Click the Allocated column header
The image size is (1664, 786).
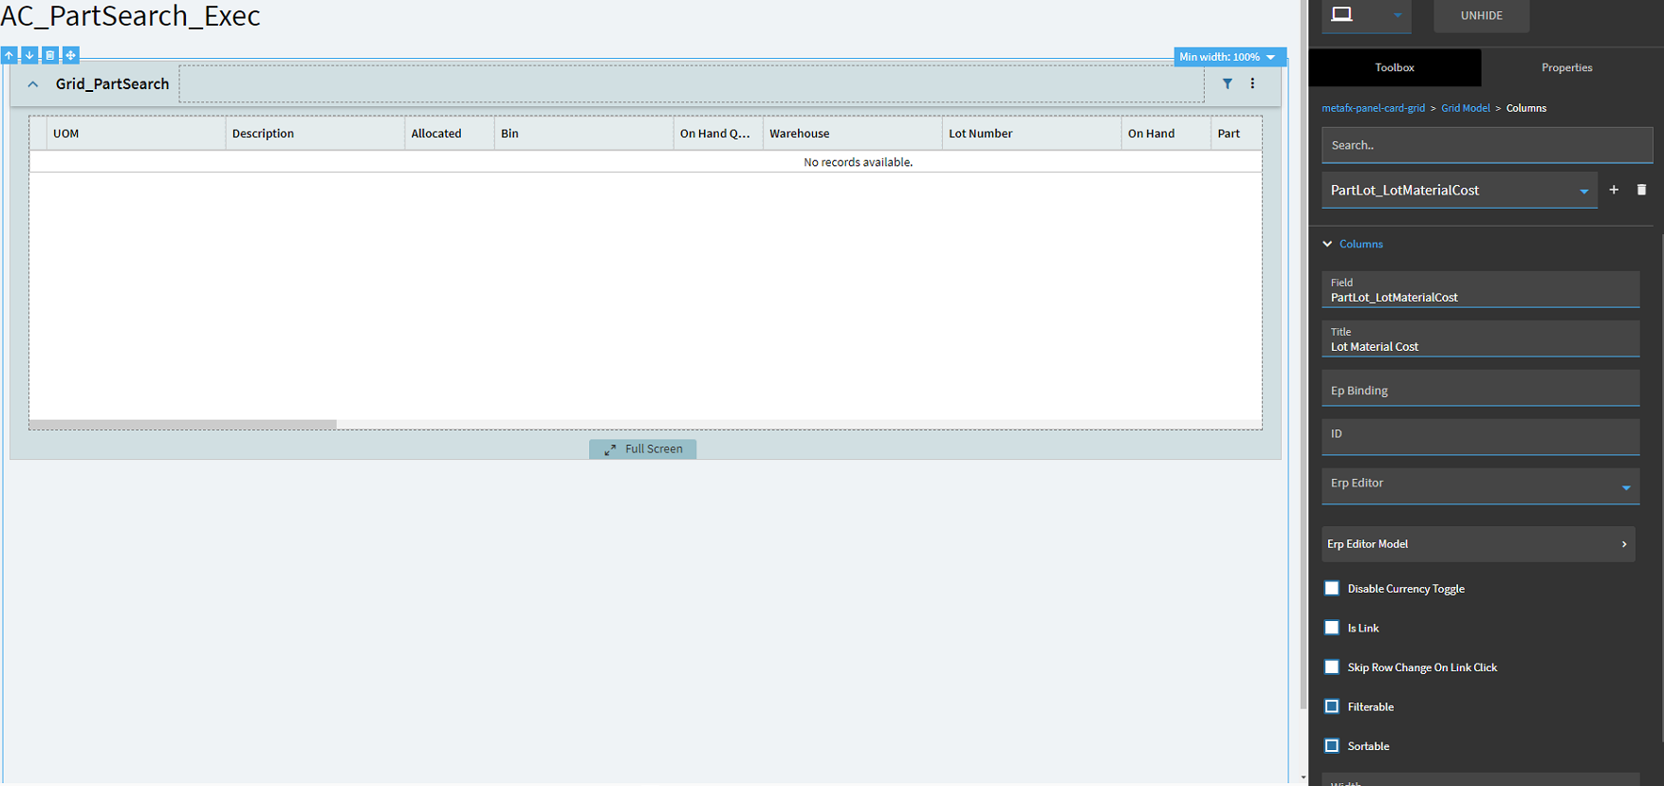point(450,134)
